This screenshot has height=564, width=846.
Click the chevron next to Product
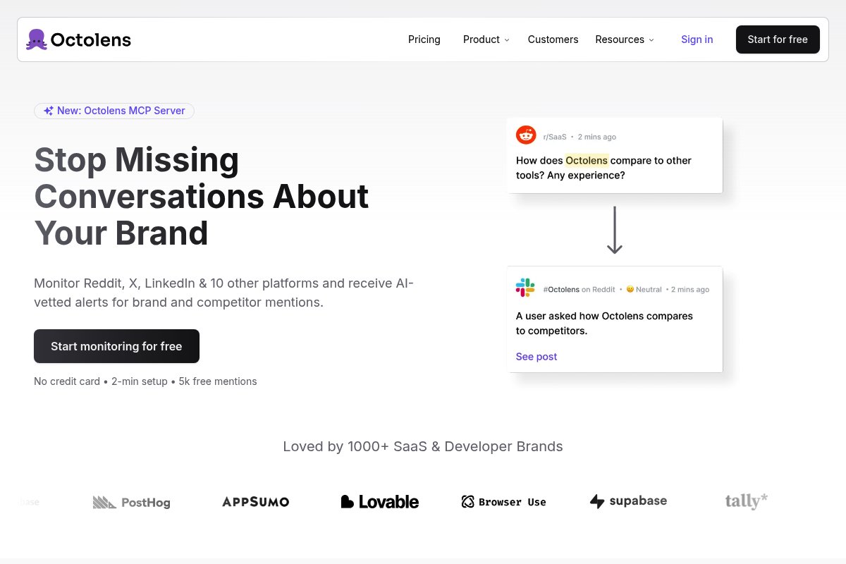pos(507,40)
